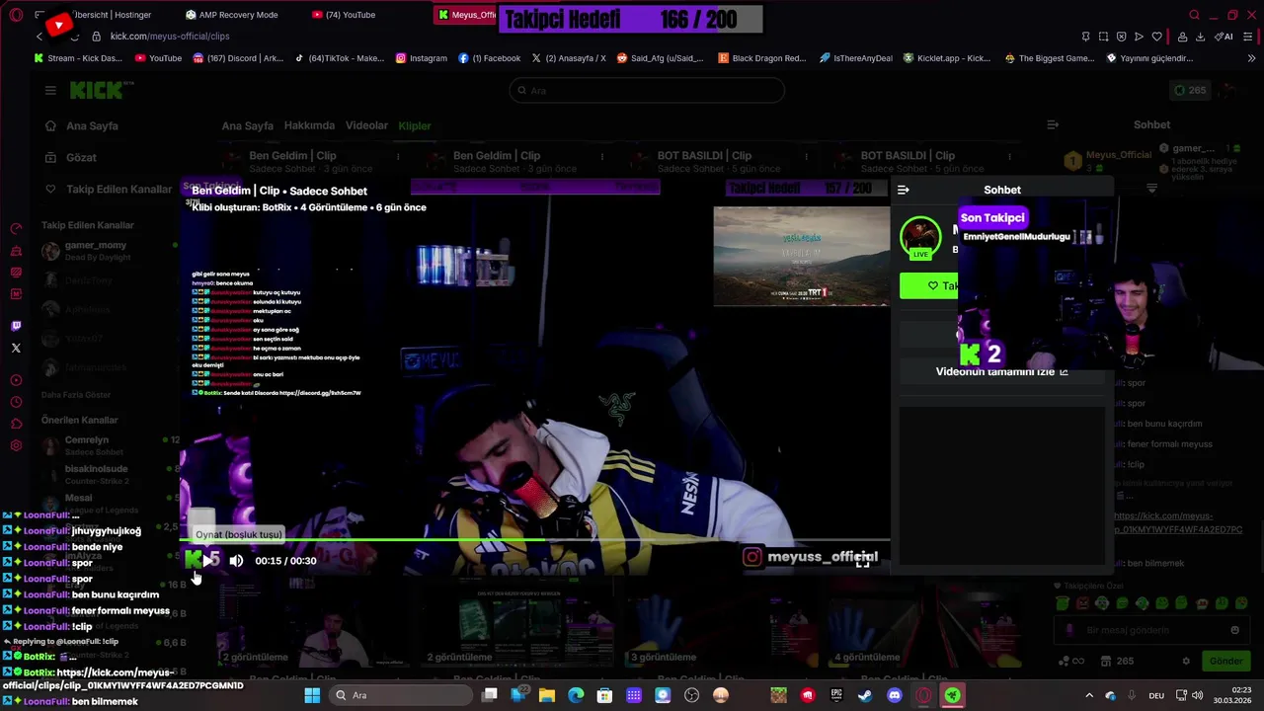Show hidden system tray icons
The image size is (1264, 711).
click(x=1089, y=695)
